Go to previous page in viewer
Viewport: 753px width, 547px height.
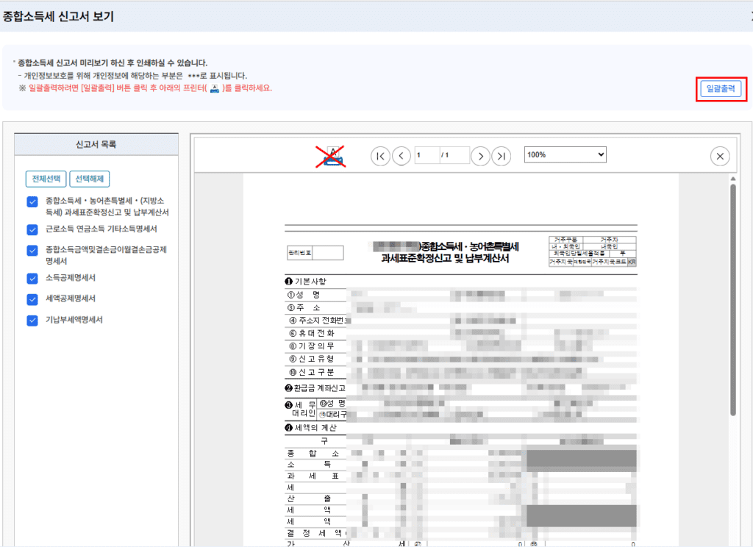[401, 156]
